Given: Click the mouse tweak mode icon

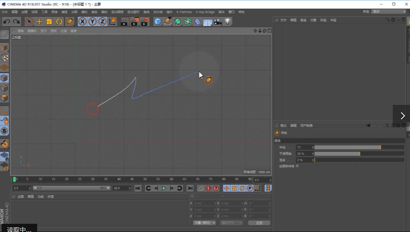Looking at the screenshot, I should coord(4,121).
